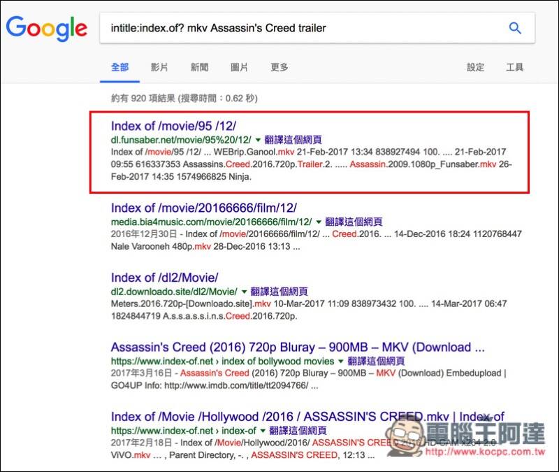Screen dimensions: 559x472
Task: Click the media.bia4music.com/movie/20166666/film/12/ URL text
Action: coord(212,222)
